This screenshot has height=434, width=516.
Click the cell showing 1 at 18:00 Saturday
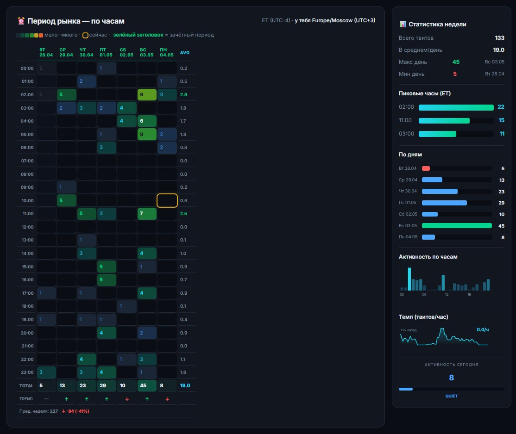click(127, 306)
